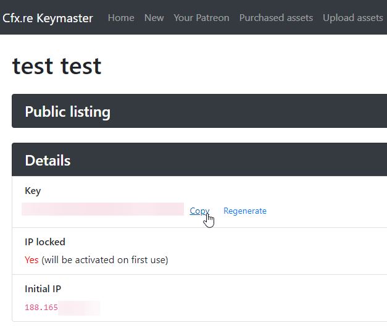Click the red 'Yes' IP locked status
Viewport: 387px width, 328px height.
tap(31, 260)
